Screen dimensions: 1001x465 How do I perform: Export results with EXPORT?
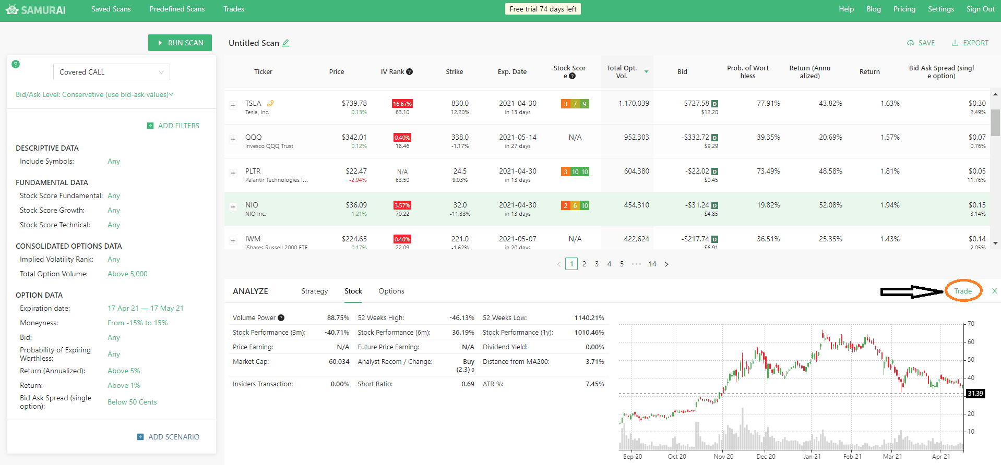pos(970,43)
